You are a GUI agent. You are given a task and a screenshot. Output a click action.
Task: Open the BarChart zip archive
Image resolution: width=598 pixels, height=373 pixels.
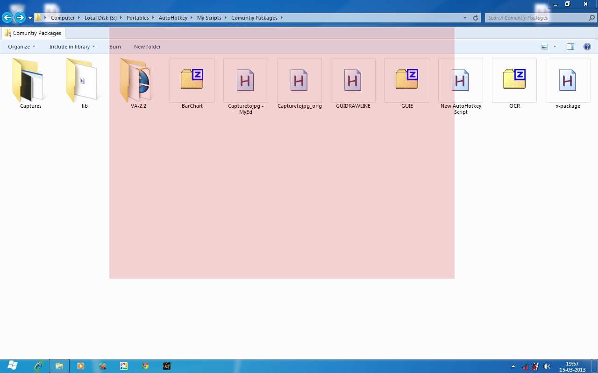[192, 80]
